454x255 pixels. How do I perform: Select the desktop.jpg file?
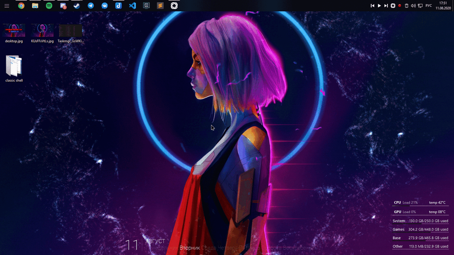pos(14,33)
